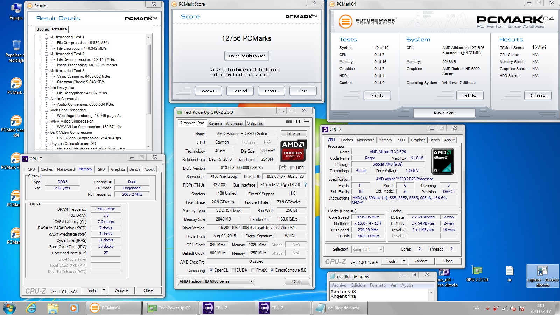Screen dimensions: 560x315
Task: Click the Bus Interface question mark
Action: click(x=305, y=185)
